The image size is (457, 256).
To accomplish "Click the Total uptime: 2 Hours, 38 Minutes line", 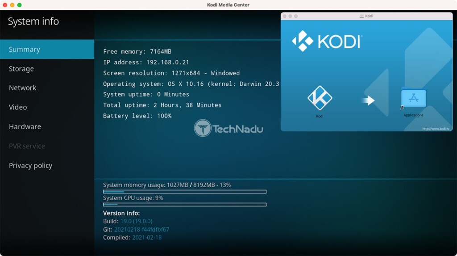I will (x=162, y=105).
